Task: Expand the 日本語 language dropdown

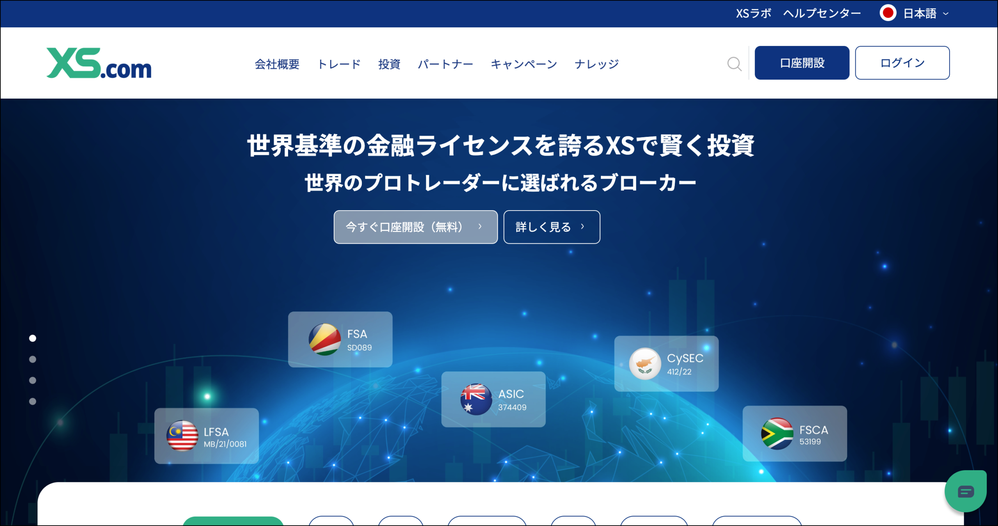Action: (x=923, y=13)
